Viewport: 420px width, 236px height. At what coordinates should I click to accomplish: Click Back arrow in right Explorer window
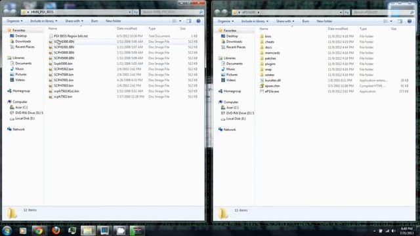(217, 12)
